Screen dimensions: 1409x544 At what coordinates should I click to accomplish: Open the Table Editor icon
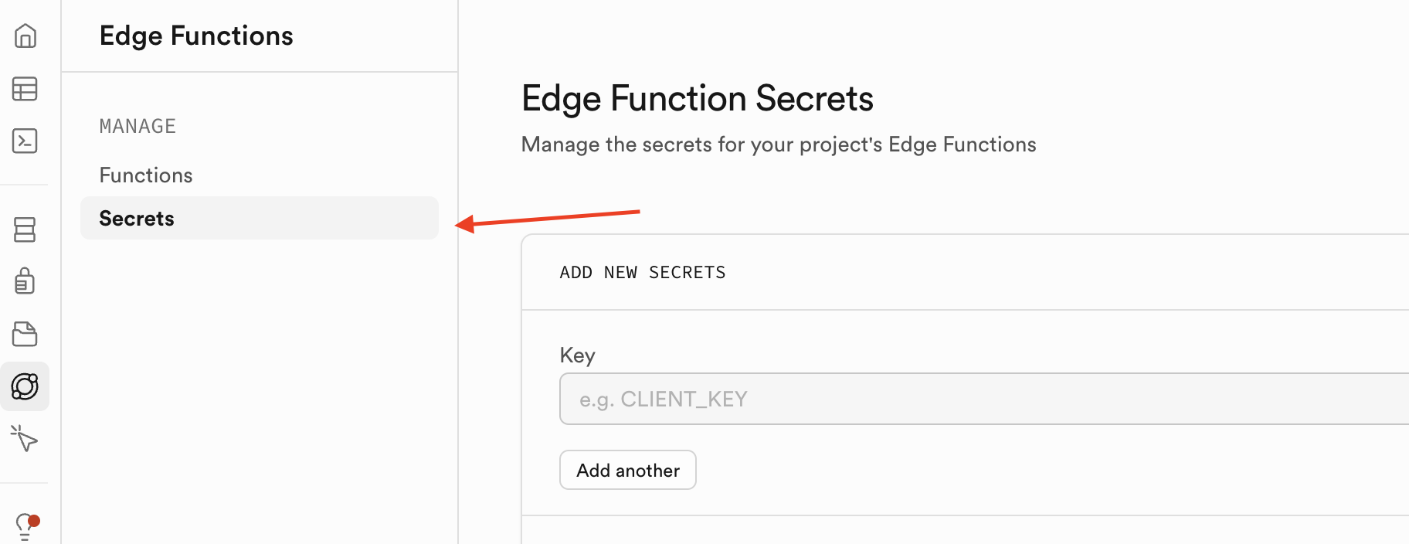pyautogui.click(x=25, y=89)
